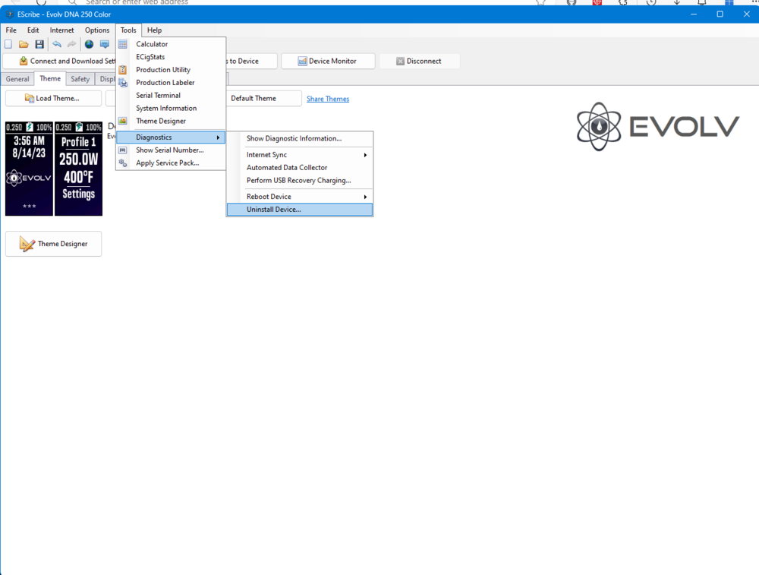
Task: Open the Device Monitor button
Action: (326, 62)
